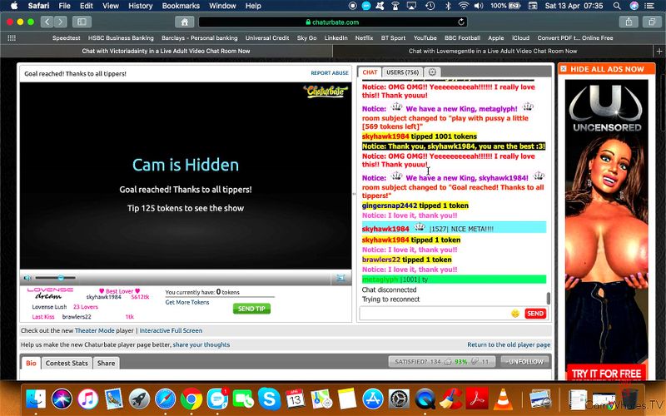The width and height of the screenshot is (666, 416).
Task: Open the Share tab below the player
Action: click(106, 363)
